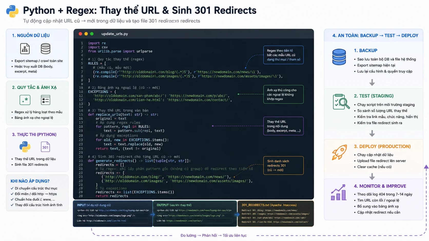Click the 4. MONITOR & IMPROVE step heading
The height and width of the screenshot is (241, 429).
tap(380, 186)
